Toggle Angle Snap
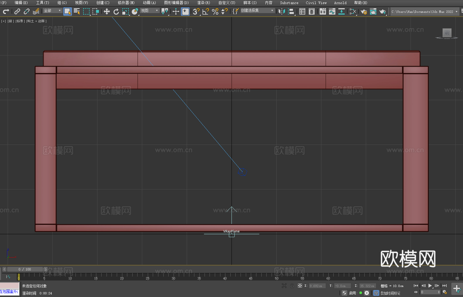This screenshot has width=463, height=297. (x=206, y=11)
